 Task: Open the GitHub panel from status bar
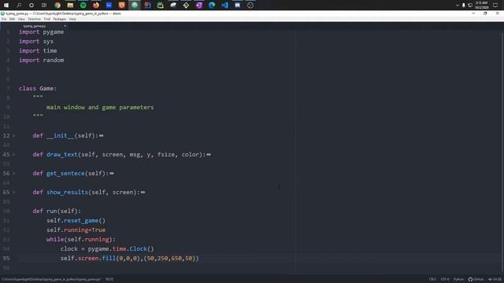point(476,280)
